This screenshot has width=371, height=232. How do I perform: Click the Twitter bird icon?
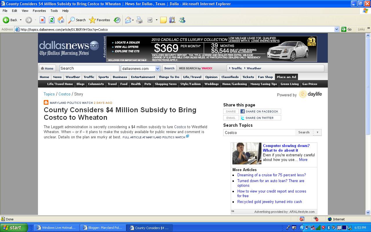click(x=243, y=118)
